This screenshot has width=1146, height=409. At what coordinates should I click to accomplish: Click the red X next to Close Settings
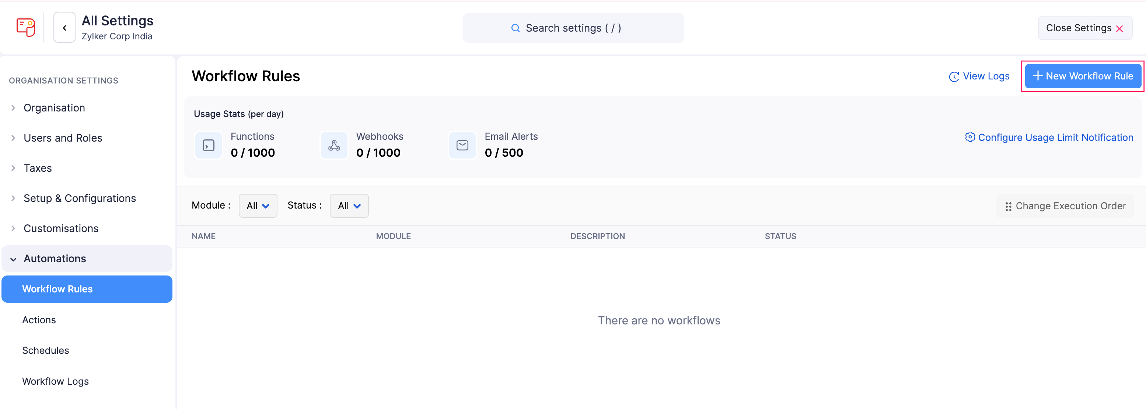[1119, 28]
